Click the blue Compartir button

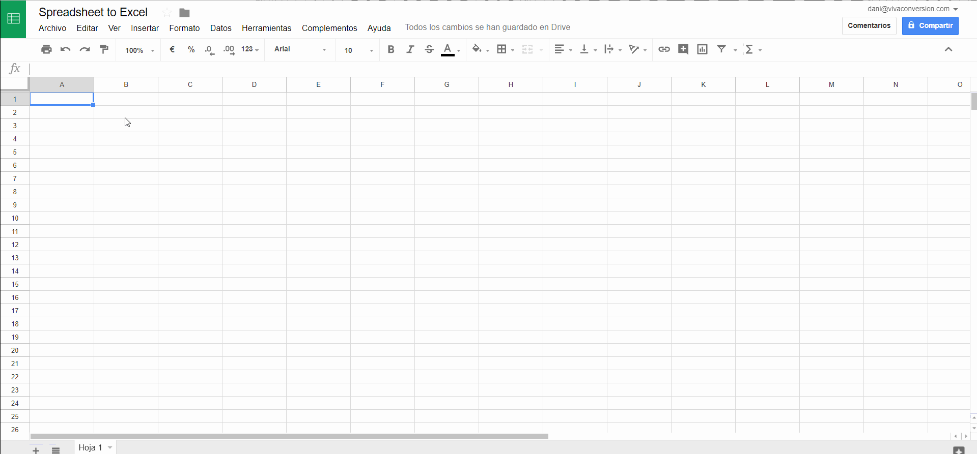[930, 25]
